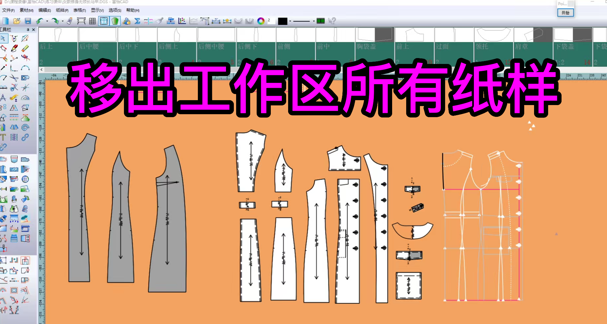
Task: Click the color wheel icon
Action: click(261, 21)
